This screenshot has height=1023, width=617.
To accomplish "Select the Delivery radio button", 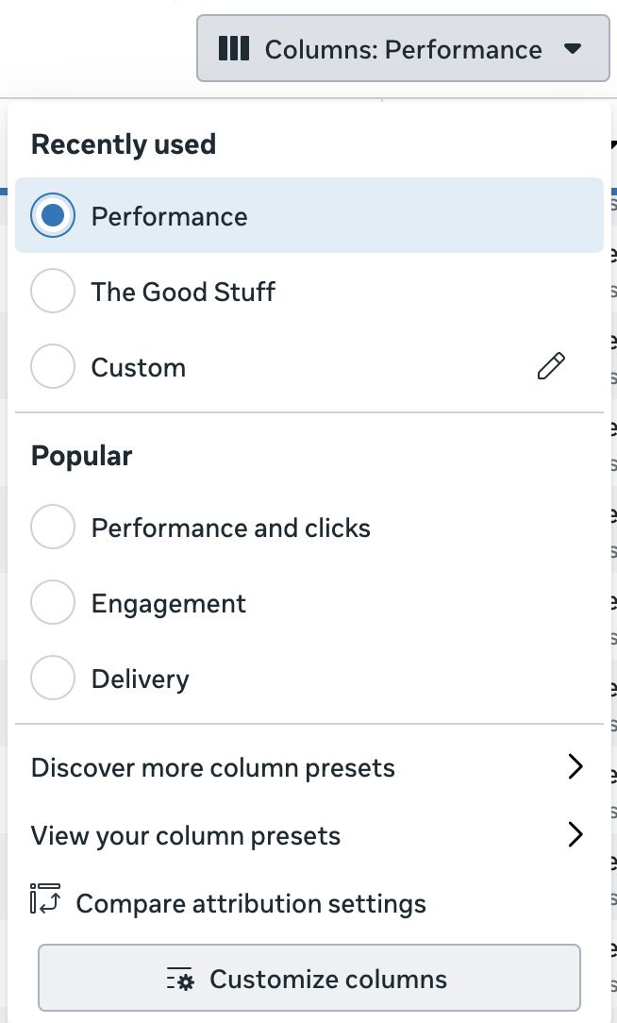I will click(x=53, y=679).
